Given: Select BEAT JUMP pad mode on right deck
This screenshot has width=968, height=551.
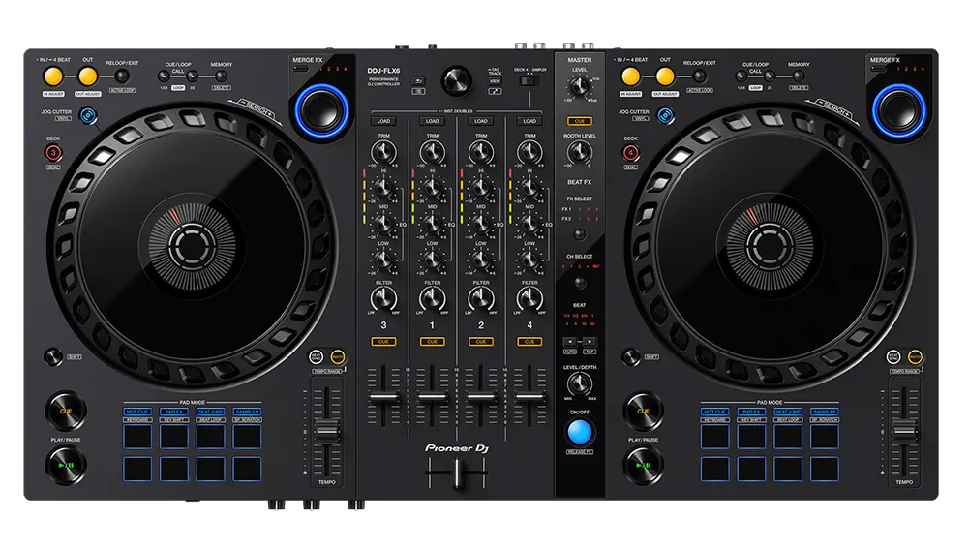Looking at the screenshot, I should [x=788, y=412].
